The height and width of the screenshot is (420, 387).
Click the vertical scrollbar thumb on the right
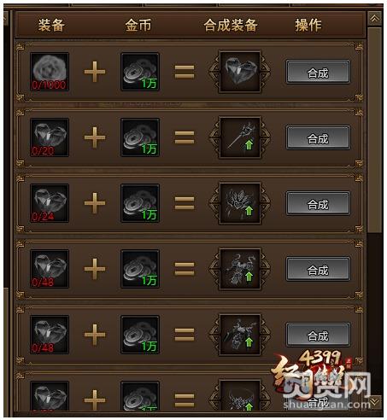coord(374,130)
